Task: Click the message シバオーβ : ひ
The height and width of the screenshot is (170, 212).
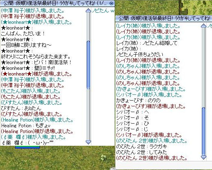Action: click(x=132, y=124)
